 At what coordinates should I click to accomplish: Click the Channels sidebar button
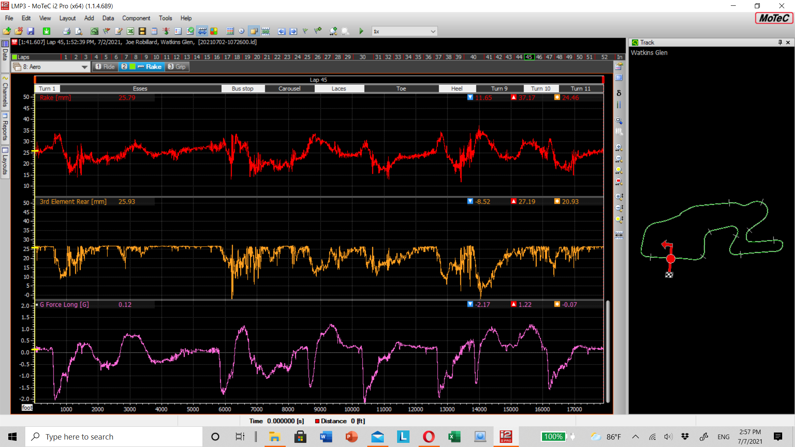5,91
